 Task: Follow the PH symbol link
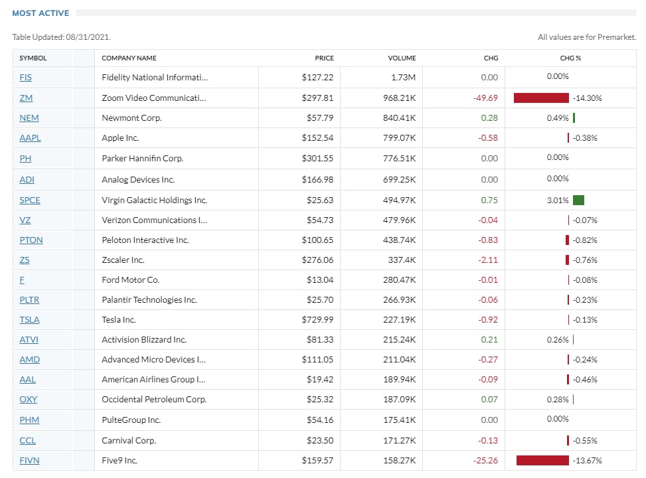(x=25, y=158)
